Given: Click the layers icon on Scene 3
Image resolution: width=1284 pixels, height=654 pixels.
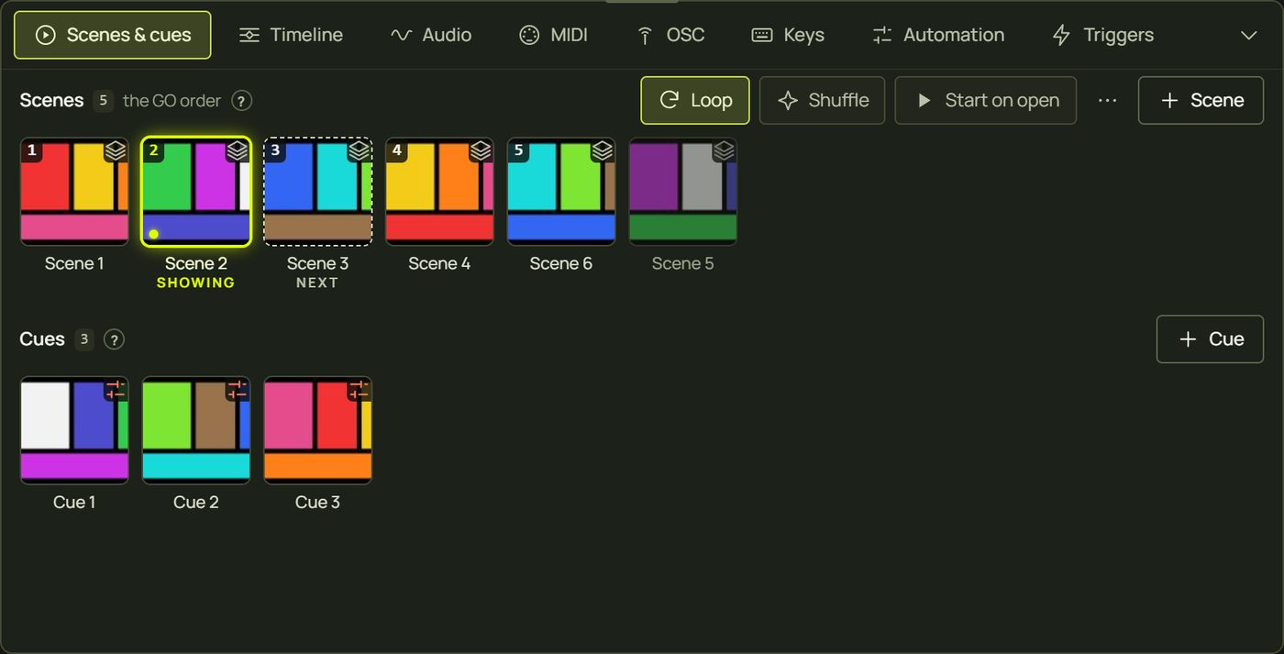Looking at the screenshot, I should [x=359, y=150].
